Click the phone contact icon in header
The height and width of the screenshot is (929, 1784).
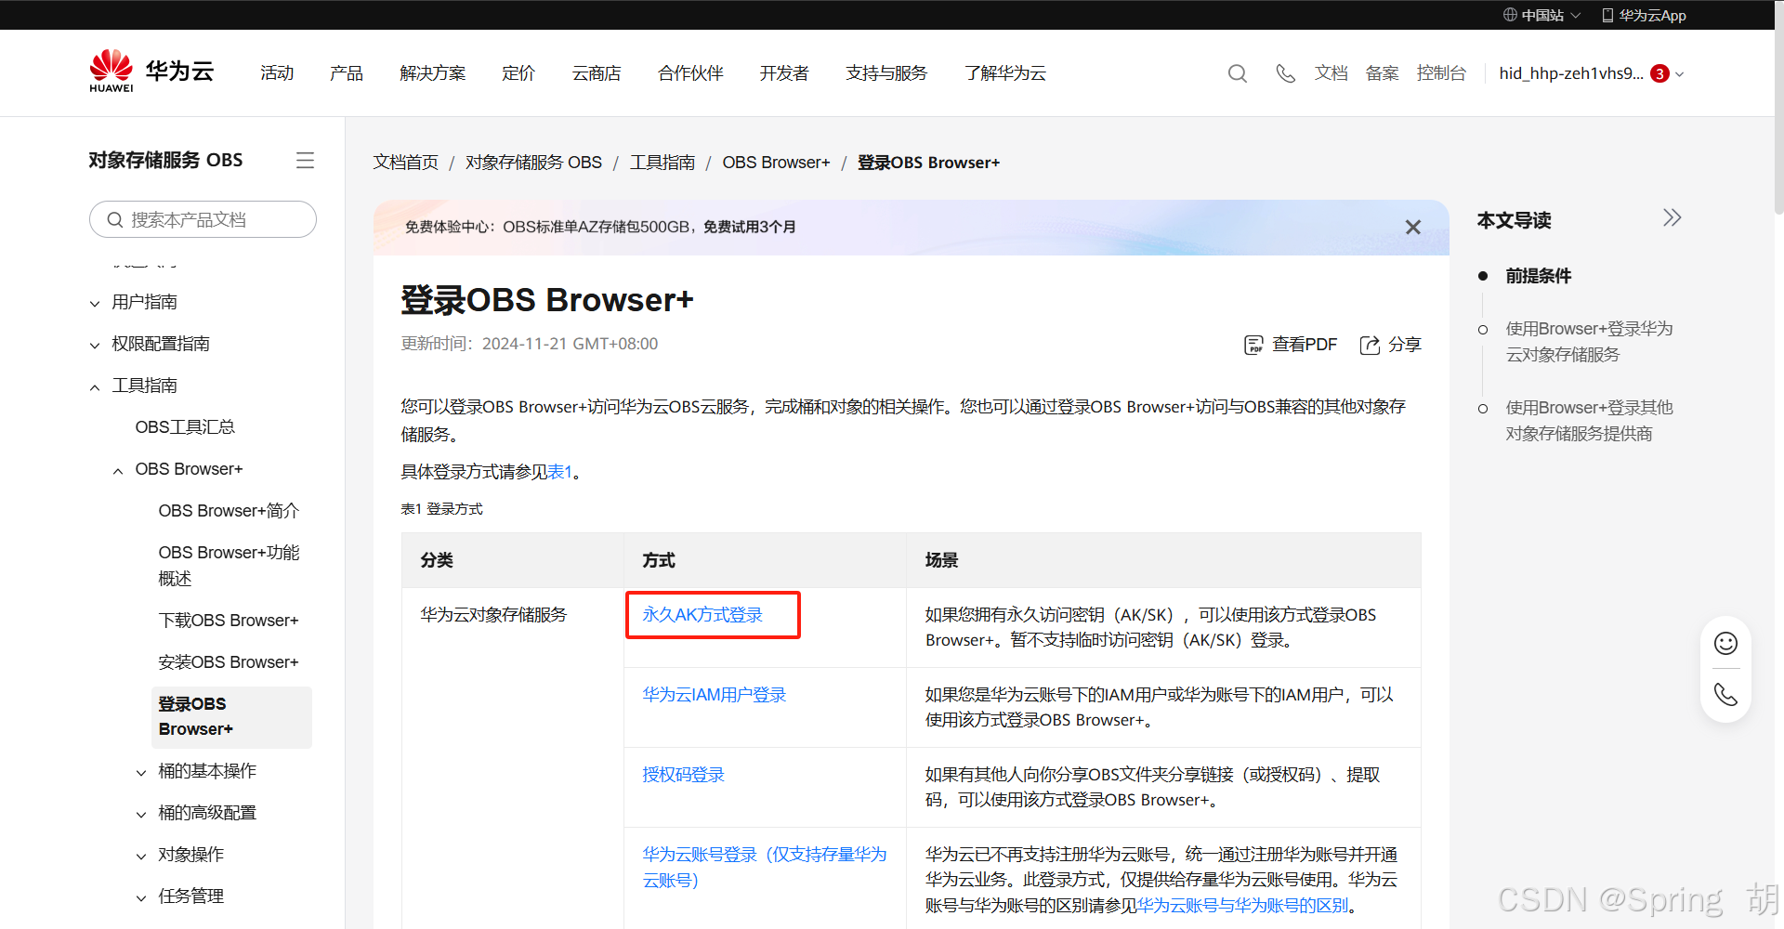(x=1285, y=73)
